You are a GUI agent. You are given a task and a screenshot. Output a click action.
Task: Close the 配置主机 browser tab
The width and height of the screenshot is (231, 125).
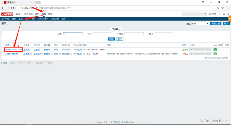tap(32, 2)
